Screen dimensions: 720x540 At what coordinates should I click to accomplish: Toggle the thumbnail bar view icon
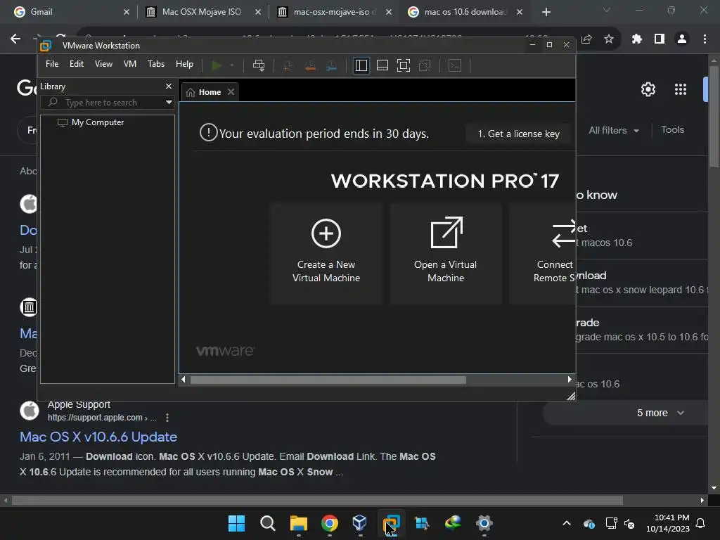click(x=382, y=65)
